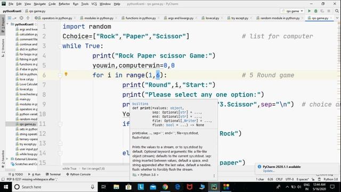Click the tool windows toggle icon in status bar
Image resolution: width=341 pixels, height=192 pixels.
coord(3,179)
